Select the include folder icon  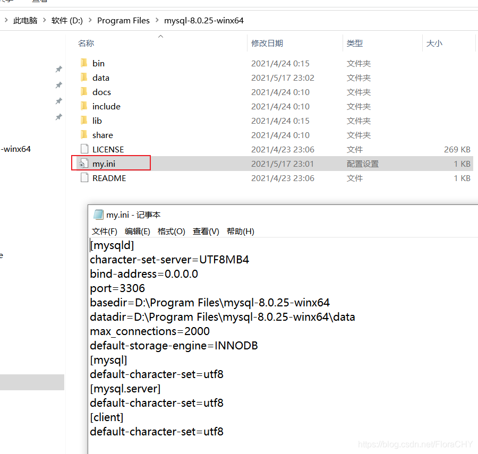84,106
